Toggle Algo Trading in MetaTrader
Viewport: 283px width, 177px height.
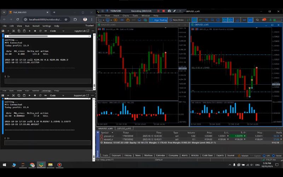pos(158,20)
